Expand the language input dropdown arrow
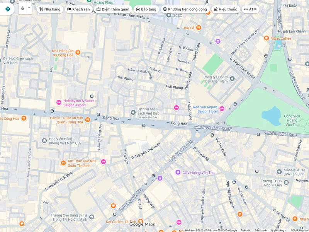 point(29,8)
